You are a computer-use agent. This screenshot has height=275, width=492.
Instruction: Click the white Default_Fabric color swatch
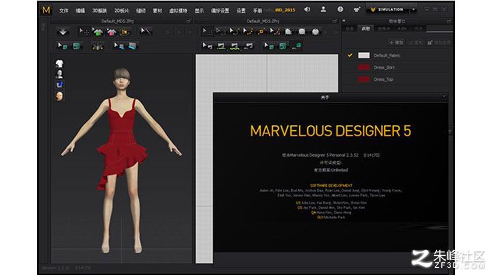pyautogui.click(x=363, y=55)
